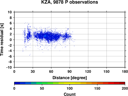Click x-axis tick label '180'
The height and width of the screenshot is (96, 128).
[125, 71]
